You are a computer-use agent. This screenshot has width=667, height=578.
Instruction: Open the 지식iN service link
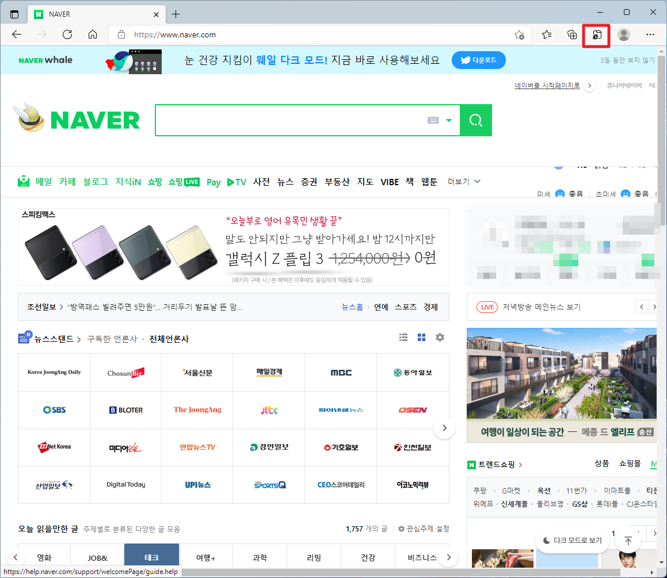pyautogui.click(x=128, y=182)
